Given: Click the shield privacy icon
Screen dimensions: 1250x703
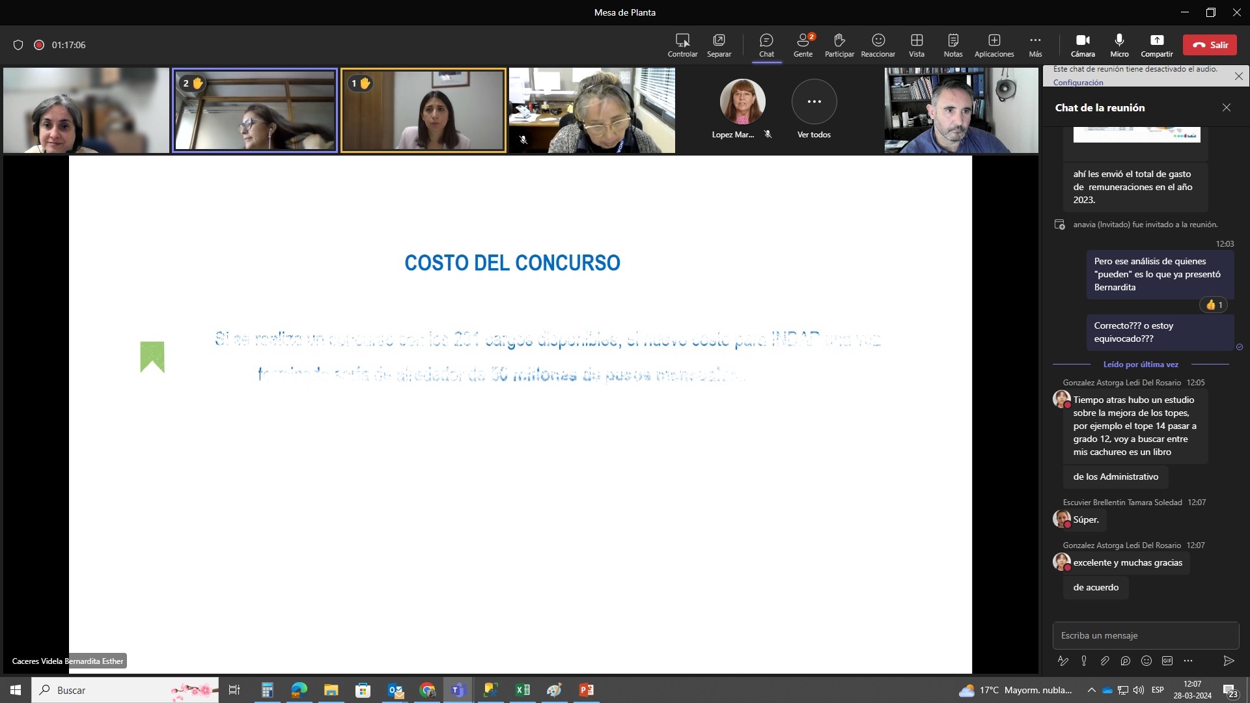Looking at the screenshot, I should click(18, 45).
